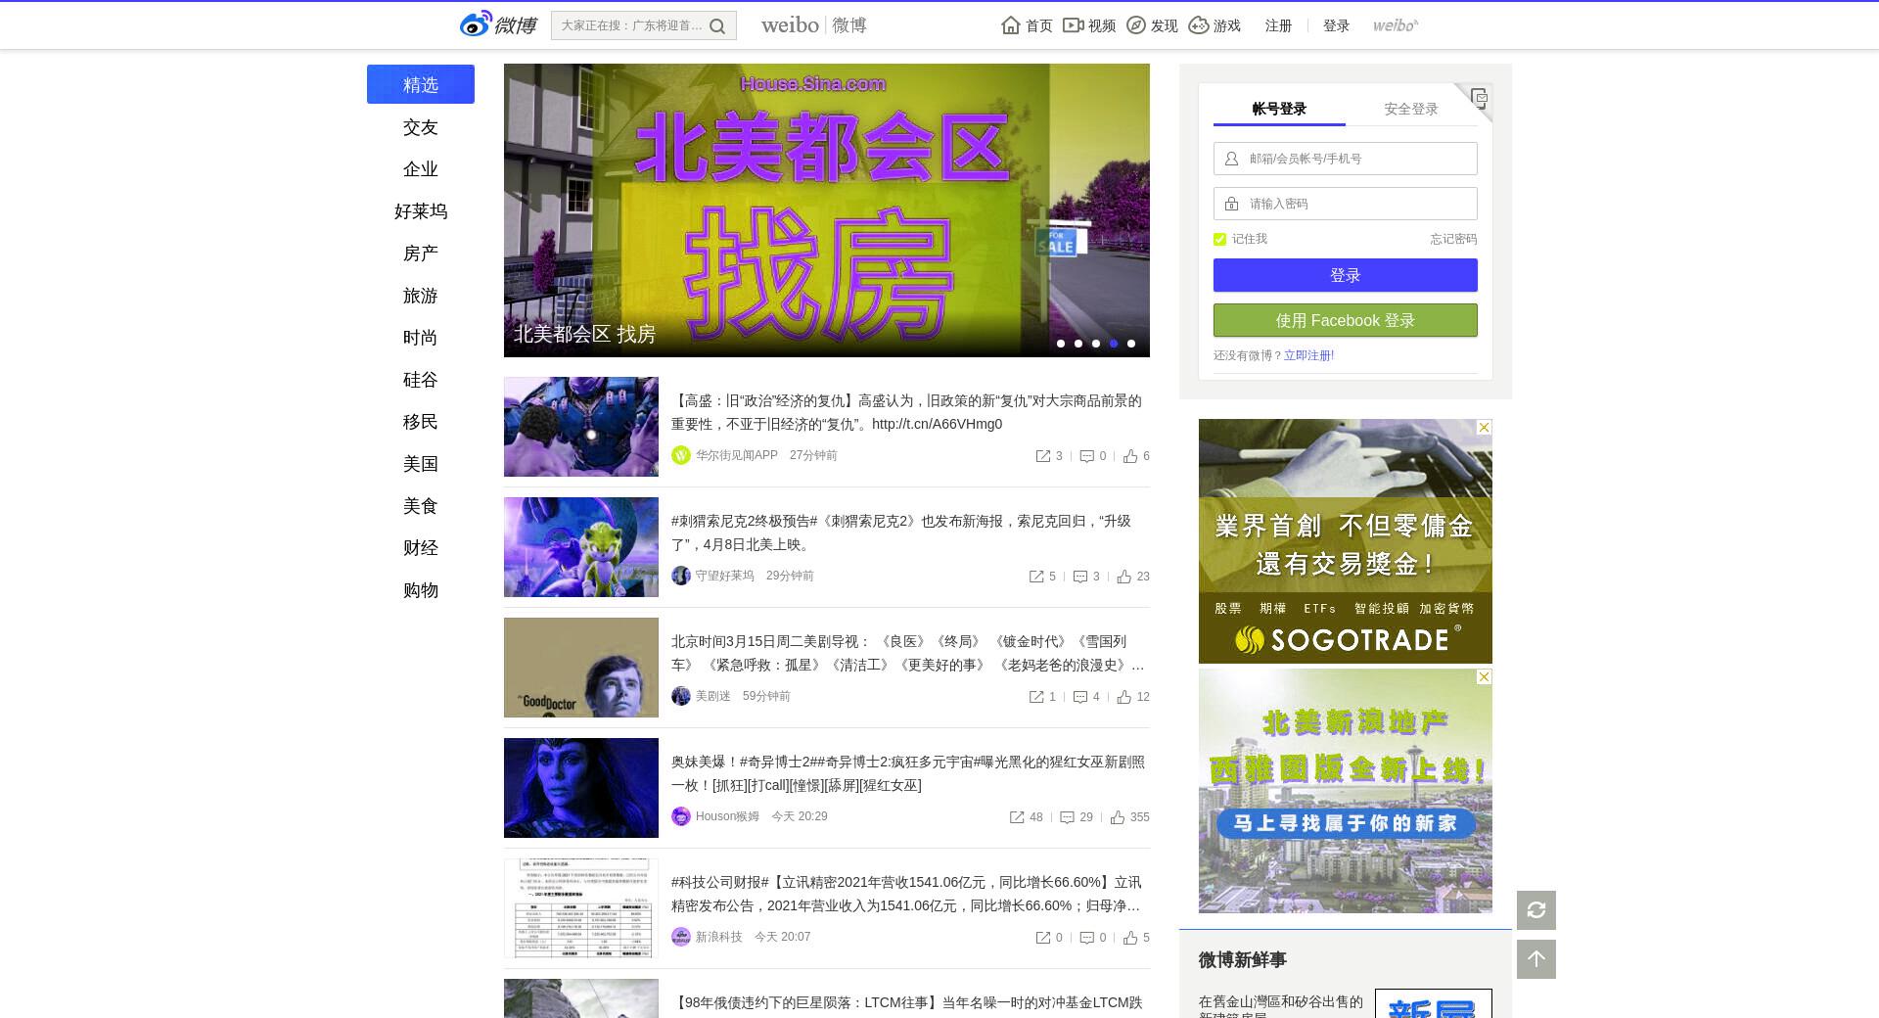Click 使用 Facebook 登录 button
Image resolution: width=1879 pixels, height=1018 pixels.
click(1346, 320)
